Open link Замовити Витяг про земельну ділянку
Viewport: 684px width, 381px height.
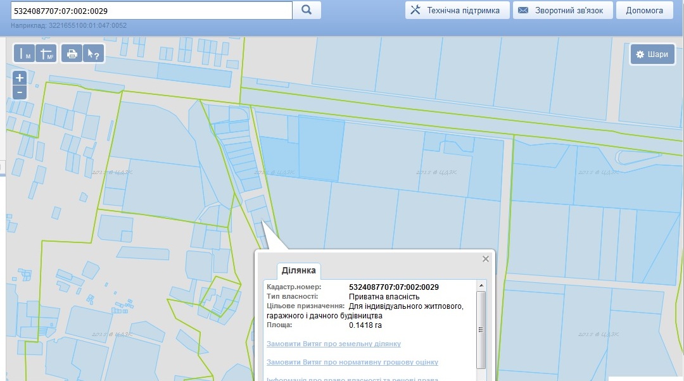(334, 344)
